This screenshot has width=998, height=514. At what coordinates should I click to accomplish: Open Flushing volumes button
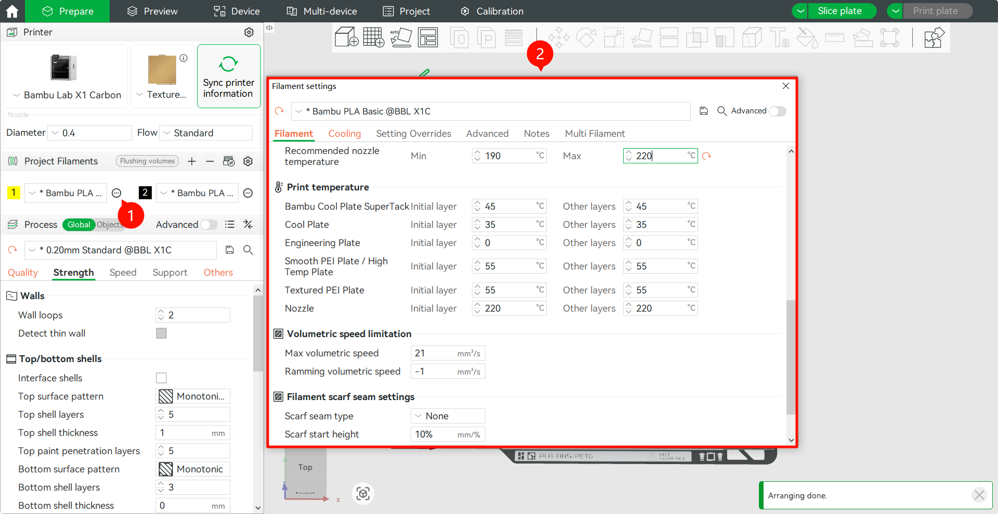click(x=147, y=161)
